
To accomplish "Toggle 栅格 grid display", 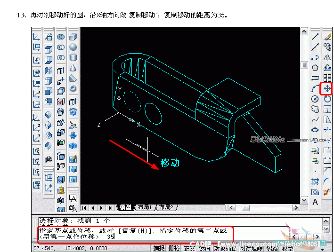I will 174,248.
